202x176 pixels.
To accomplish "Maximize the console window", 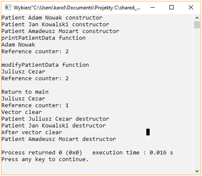I will [x=172, y=8].
